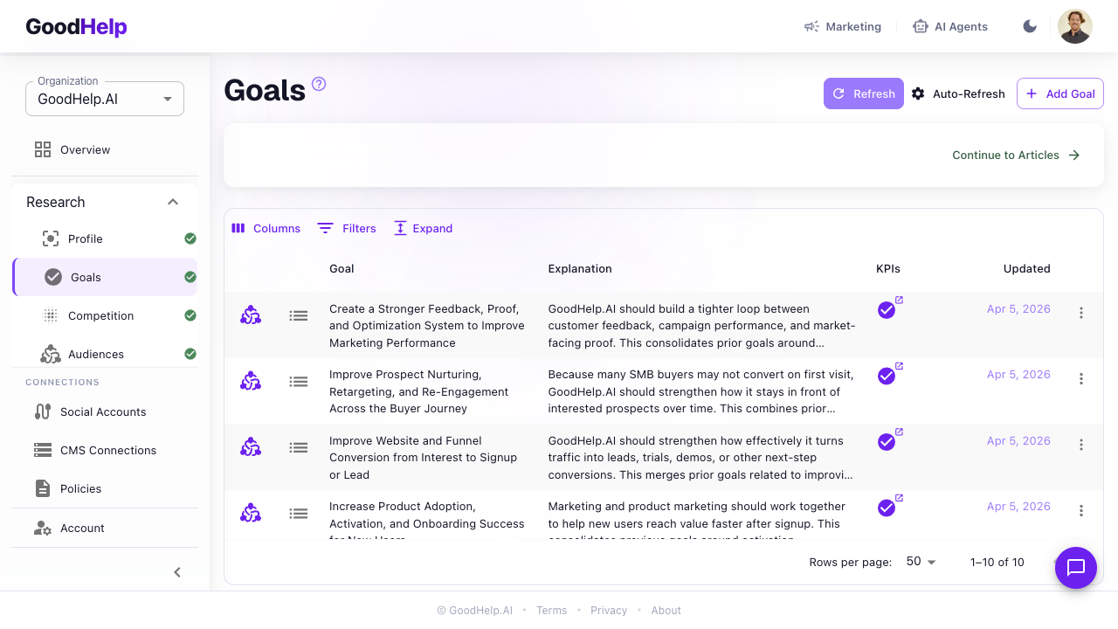The image size is (1118, 629).
Task: Navigate to CMS Connections in the sidebar
Action: click(x=107, y=450)
